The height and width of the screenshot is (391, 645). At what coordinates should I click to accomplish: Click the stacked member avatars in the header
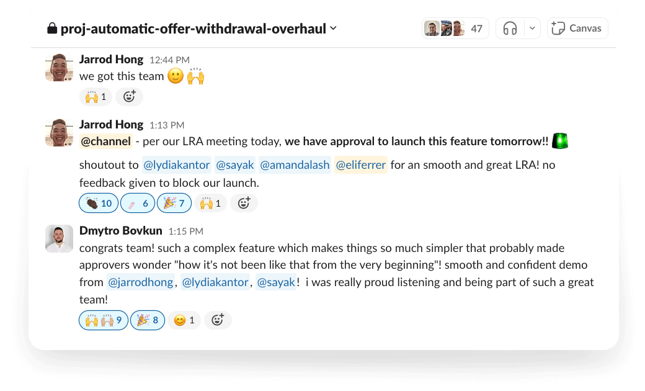pos(443,28)
